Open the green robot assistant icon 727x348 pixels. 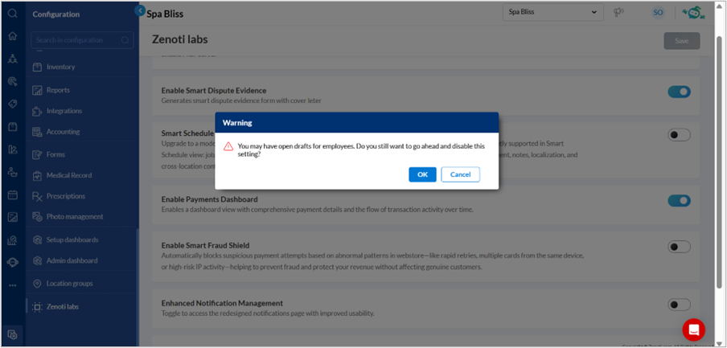click(693, 12)
